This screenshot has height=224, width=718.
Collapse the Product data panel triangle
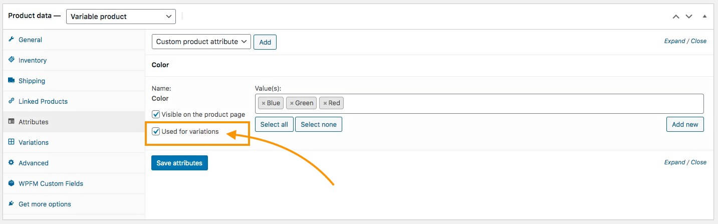tap(704, 17)
